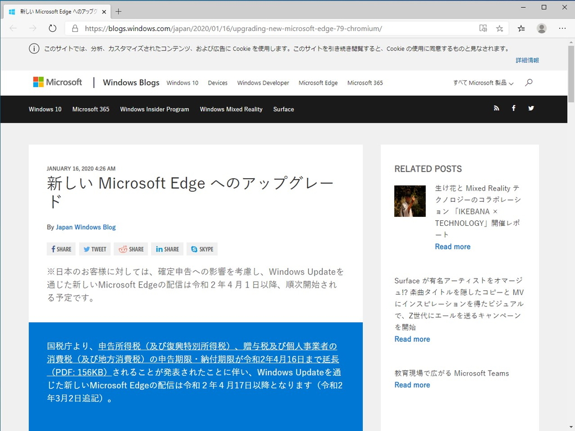Follow the Japan Windows Blog author link
Image resolution: width=575 pixels, height=431 pixels.
pyautogui.click(x=85, y=227)
